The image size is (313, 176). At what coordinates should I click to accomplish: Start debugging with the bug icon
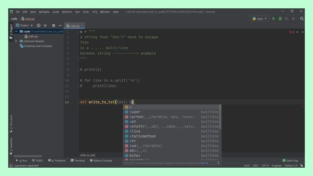[280, 19]
